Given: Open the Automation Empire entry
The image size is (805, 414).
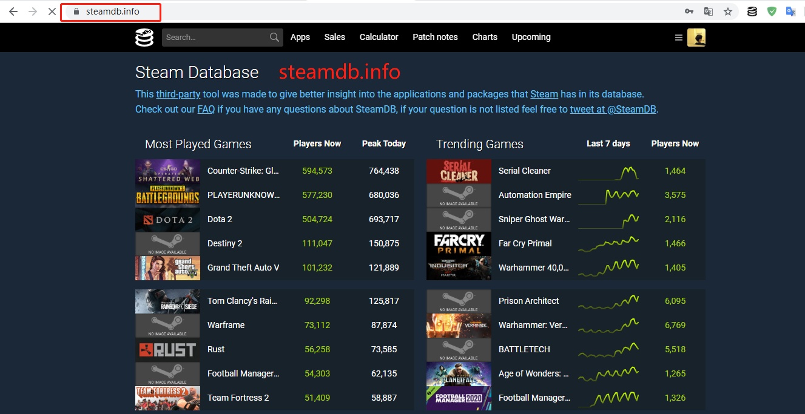Looking at the screenshot, I should coord(535,195).
